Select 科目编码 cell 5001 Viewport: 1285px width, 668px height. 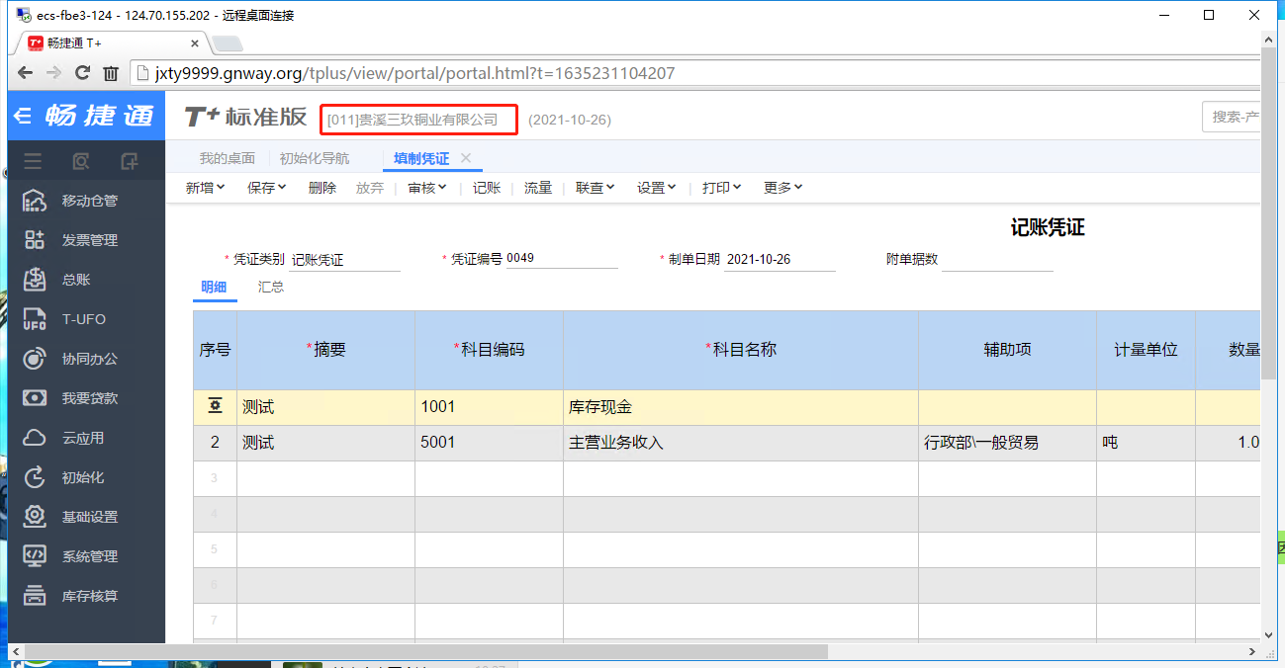coord(489,443)
